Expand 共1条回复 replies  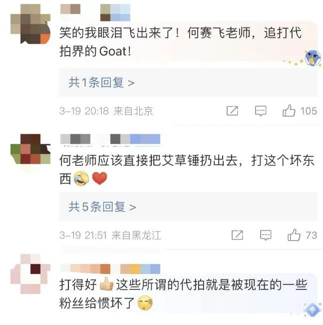101,82
